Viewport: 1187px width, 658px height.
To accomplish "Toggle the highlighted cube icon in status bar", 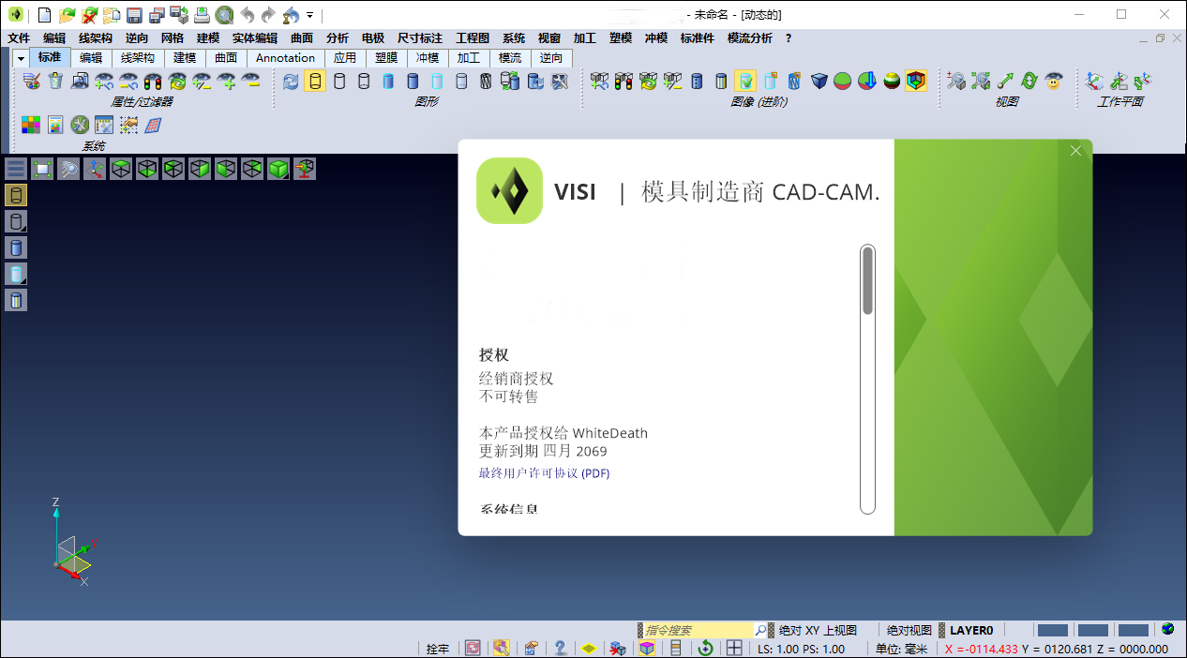I will click(x=647, y=648).
